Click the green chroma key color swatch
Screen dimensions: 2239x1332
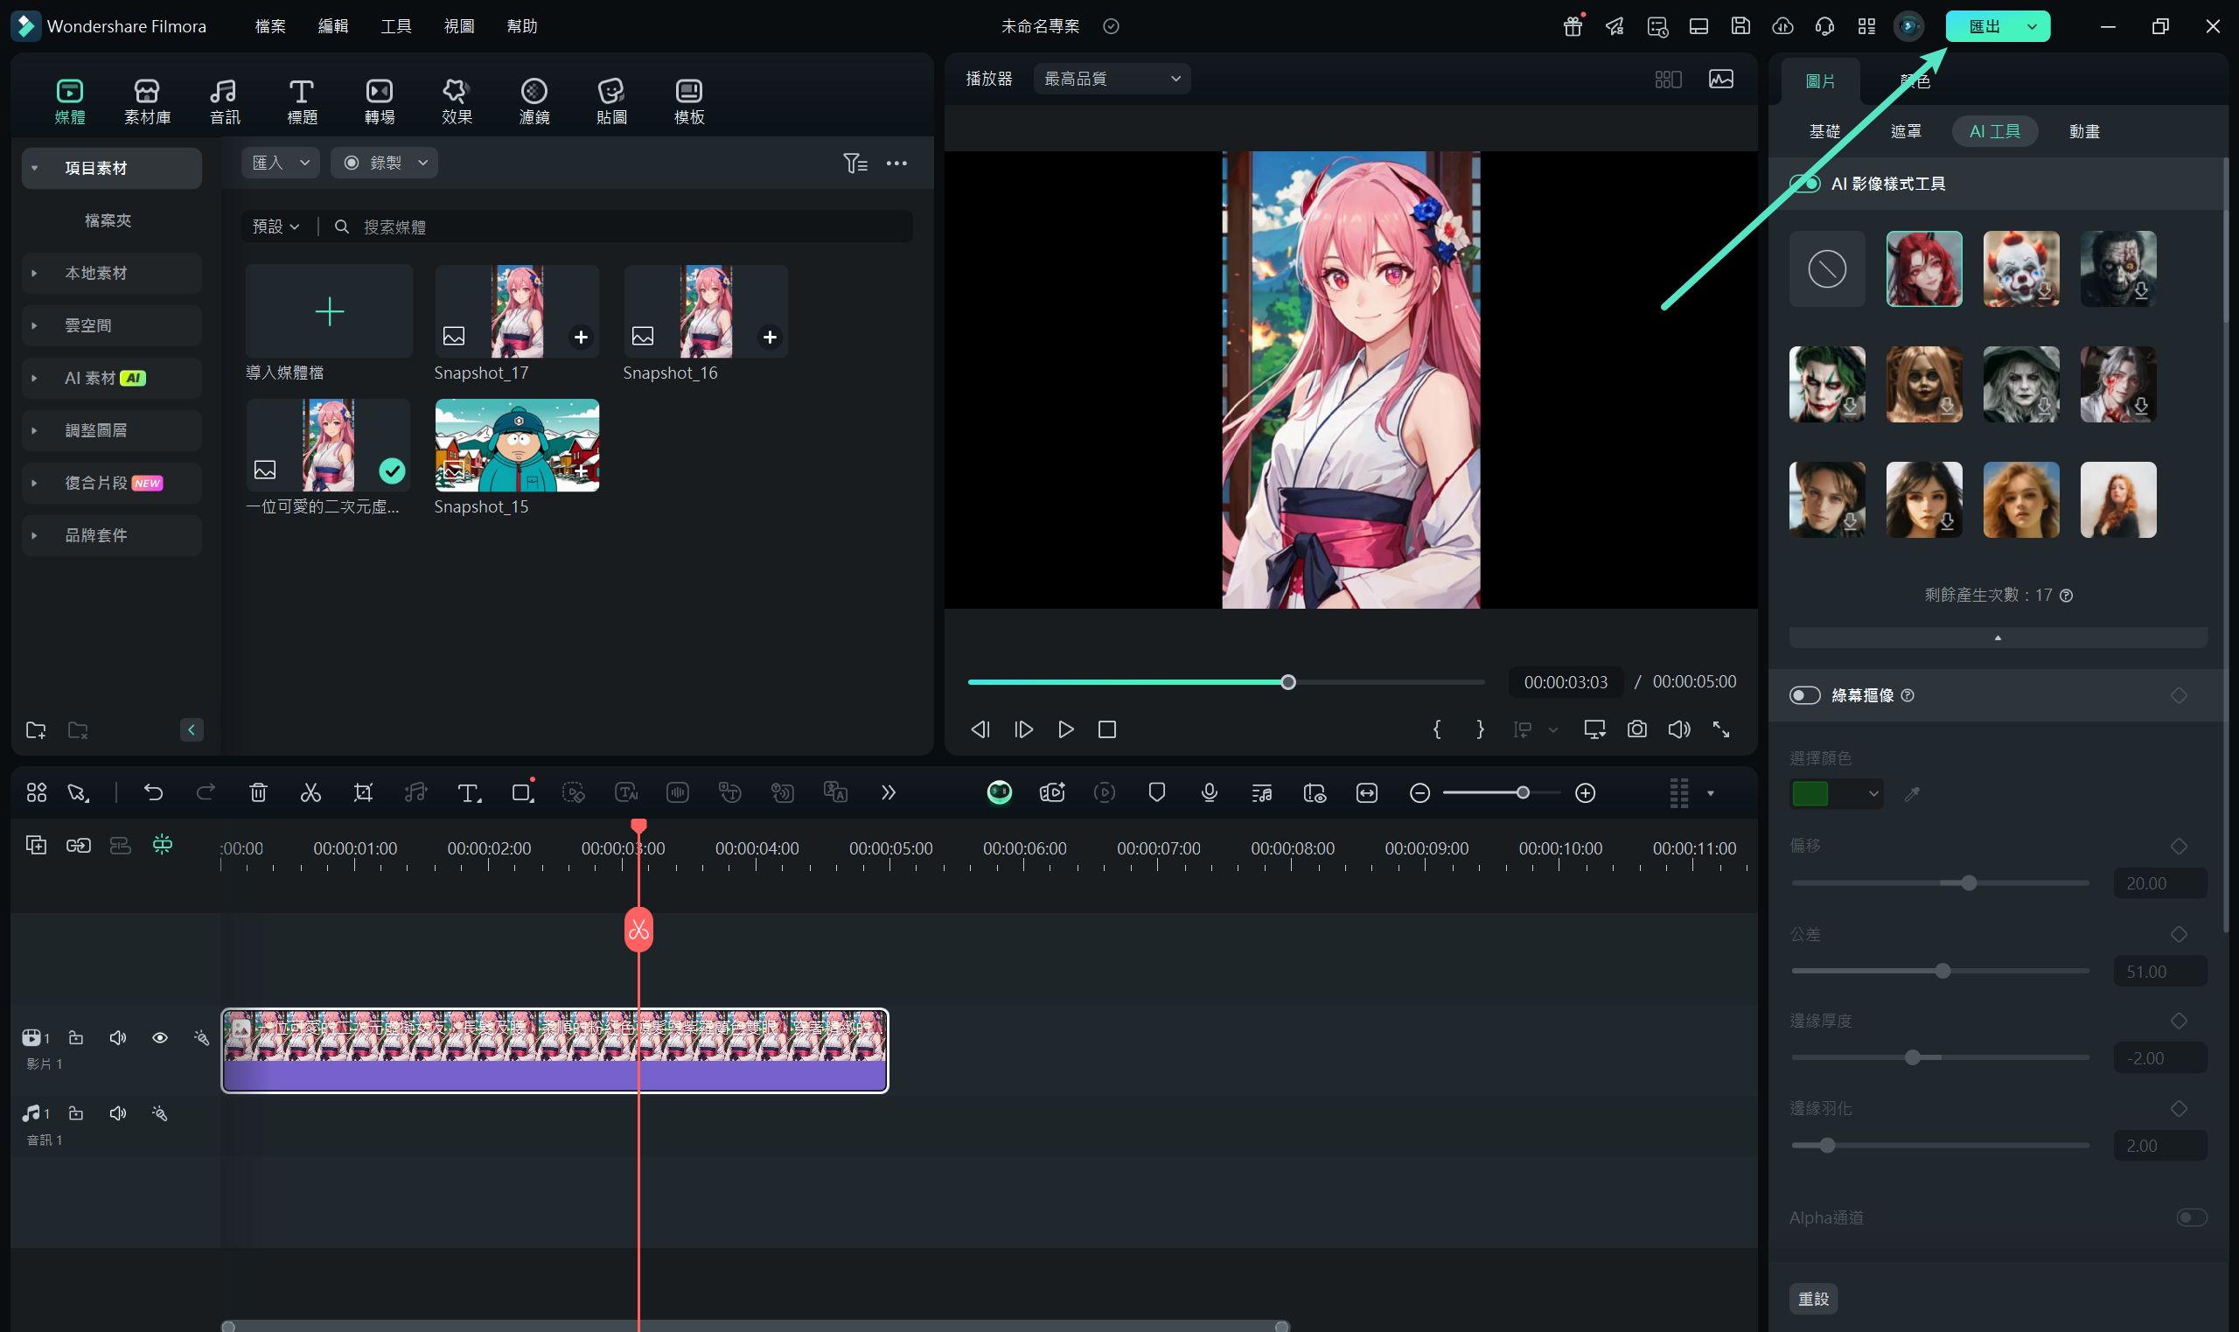1810,793
